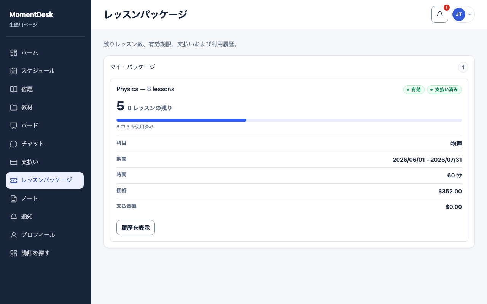The height and width of the screenshot is (304, 487).
Task: Click the 通知 bell icon in sidebar
Action: point(14,217)
